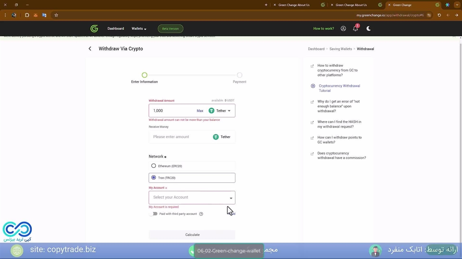The height and width of the screenshot is (259, 462).
Task: Click the Withdrawal Amount input field
Action: pos(171,111)
